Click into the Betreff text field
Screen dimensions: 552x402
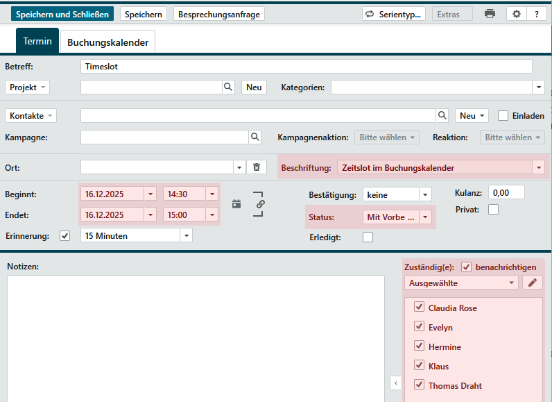point(306,67)
